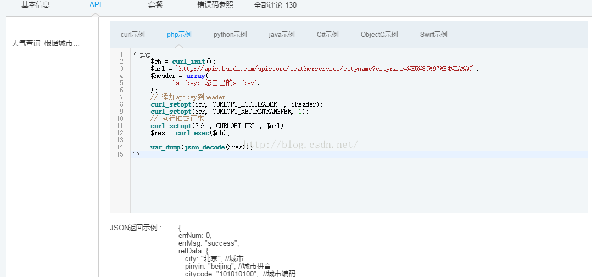Click the apis.baidu.com URL string in code

coord(326,69)
